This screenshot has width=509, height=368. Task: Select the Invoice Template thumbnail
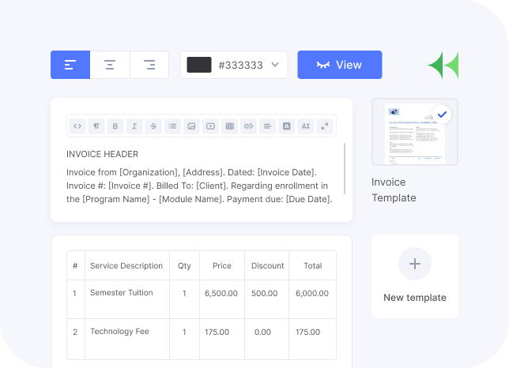pos(415,132)
